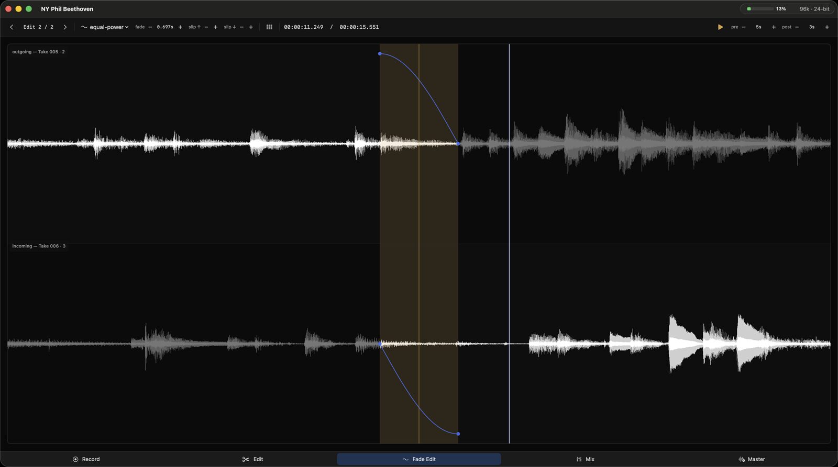Screen dimensions: 838x467
Task: Click the Edit 2 / 2 counter
Action: coord(38,27)
